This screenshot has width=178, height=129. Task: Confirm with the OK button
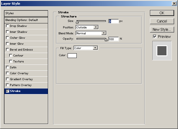click(162, 13)
